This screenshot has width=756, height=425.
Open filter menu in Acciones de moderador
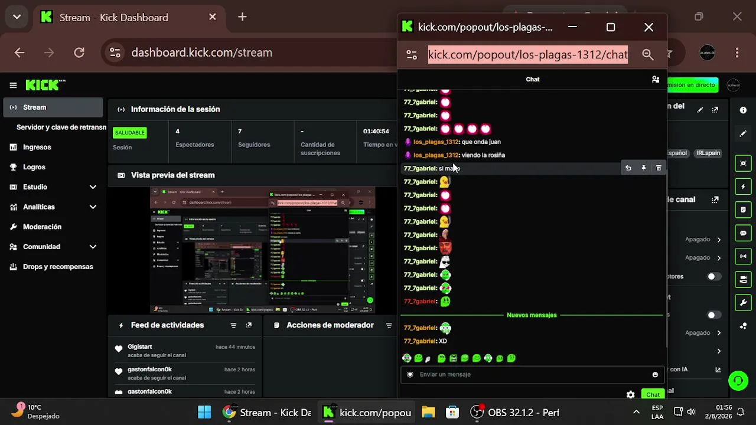pyautogui.click(x=389, y=325)
